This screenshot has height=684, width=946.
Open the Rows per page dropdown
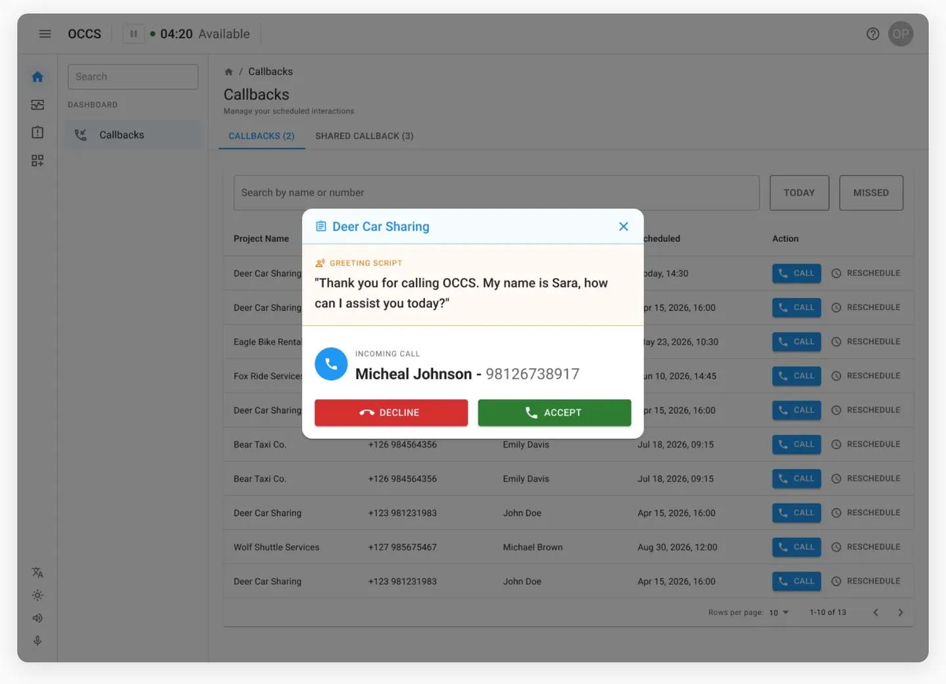(x=778, y=612)
